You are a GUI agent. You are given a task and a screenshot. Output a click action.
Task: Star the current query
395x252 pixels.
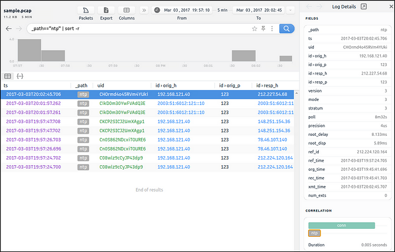tap(254, 28)
